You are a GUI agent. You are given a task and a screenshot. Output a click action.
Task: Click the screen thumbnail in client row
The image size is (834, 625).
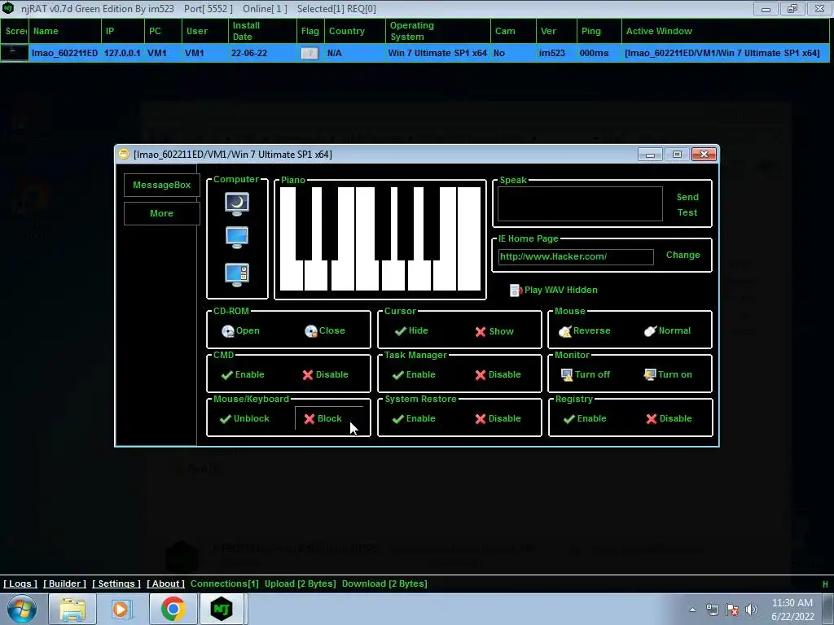[x=15, y=53]
